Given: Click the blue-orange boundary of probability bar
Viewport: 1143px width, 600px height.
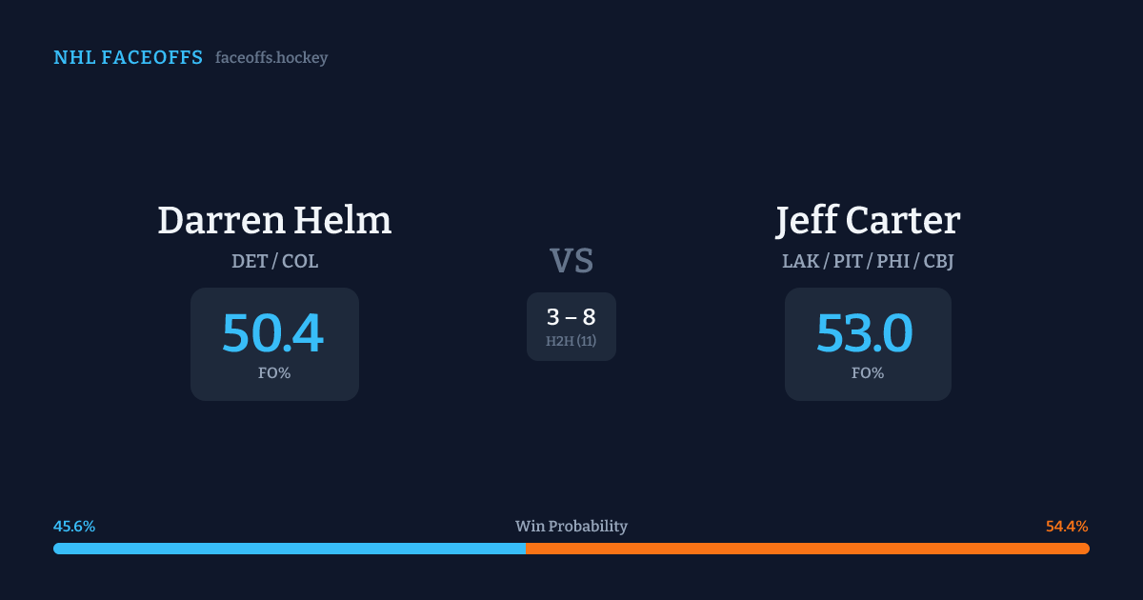Looking at the screenshot, I should coord(526,549).
